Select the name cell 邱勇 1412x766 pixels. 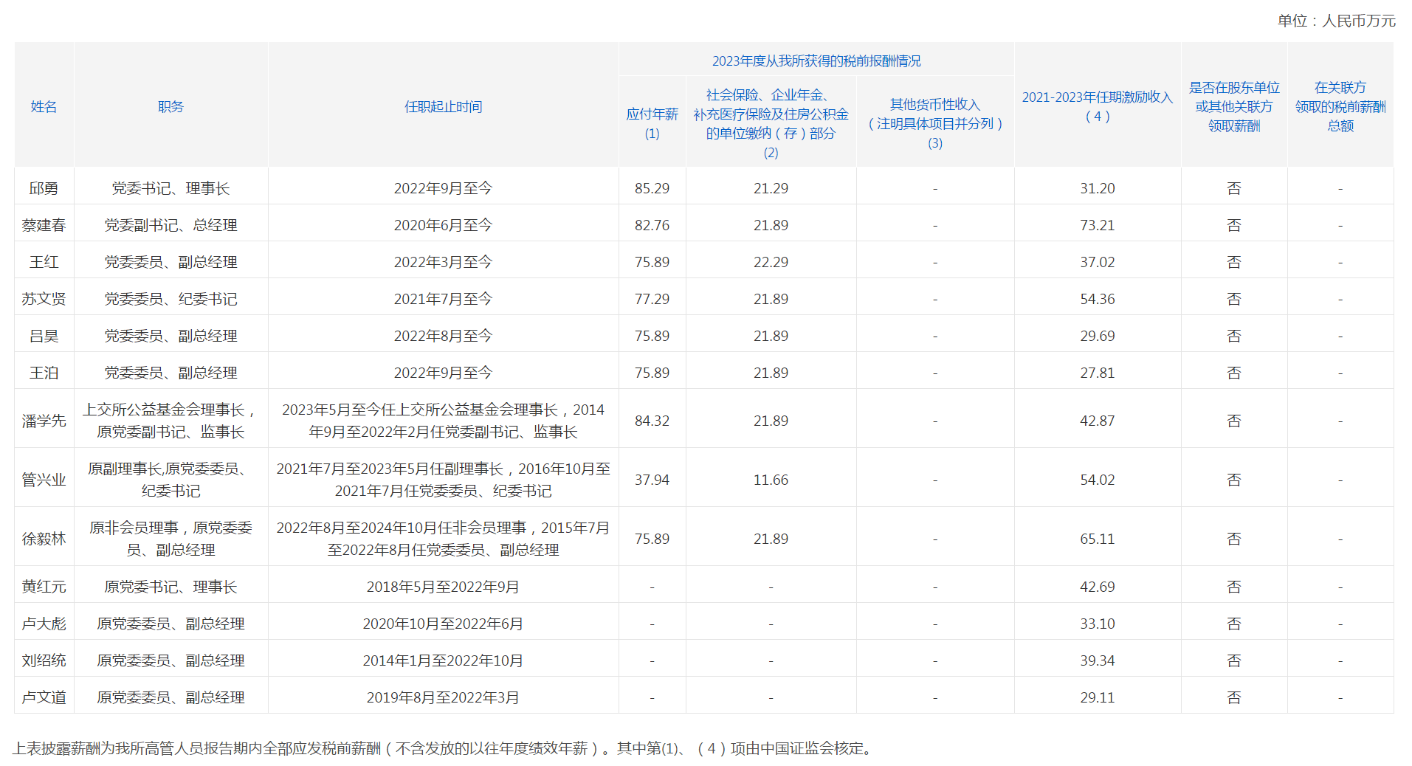[x=44, y=188]
